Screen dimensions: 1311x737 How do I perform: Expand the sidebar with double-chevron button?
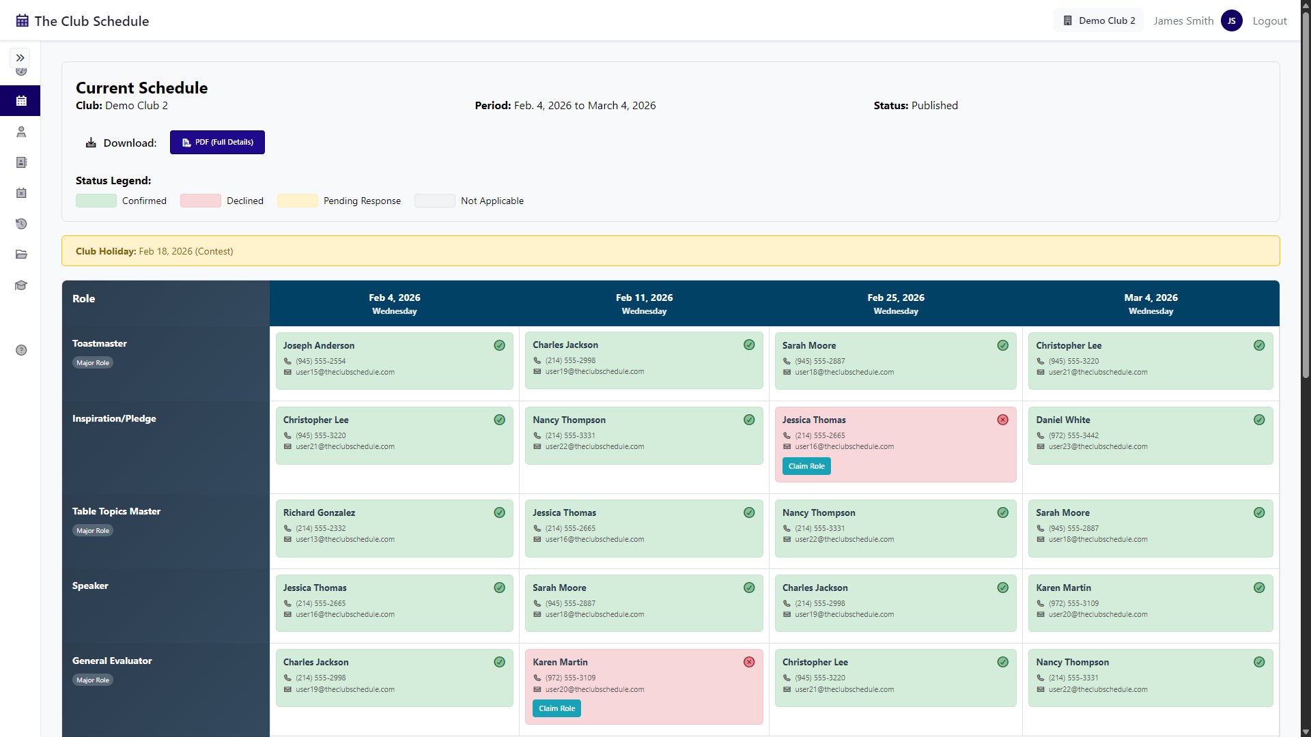coord(20,58)
